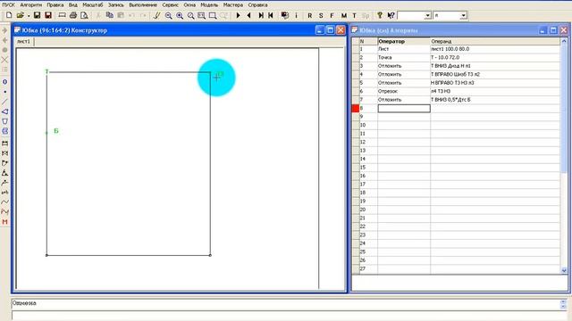The image size is (572, 321).
Task: Open help via question mark icon
Action: click(380, 15)
